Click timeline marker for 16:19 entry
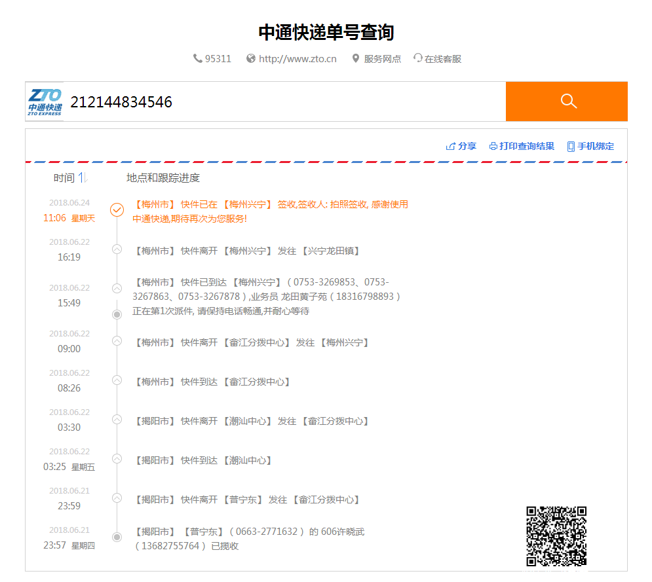 click(117, 249)
